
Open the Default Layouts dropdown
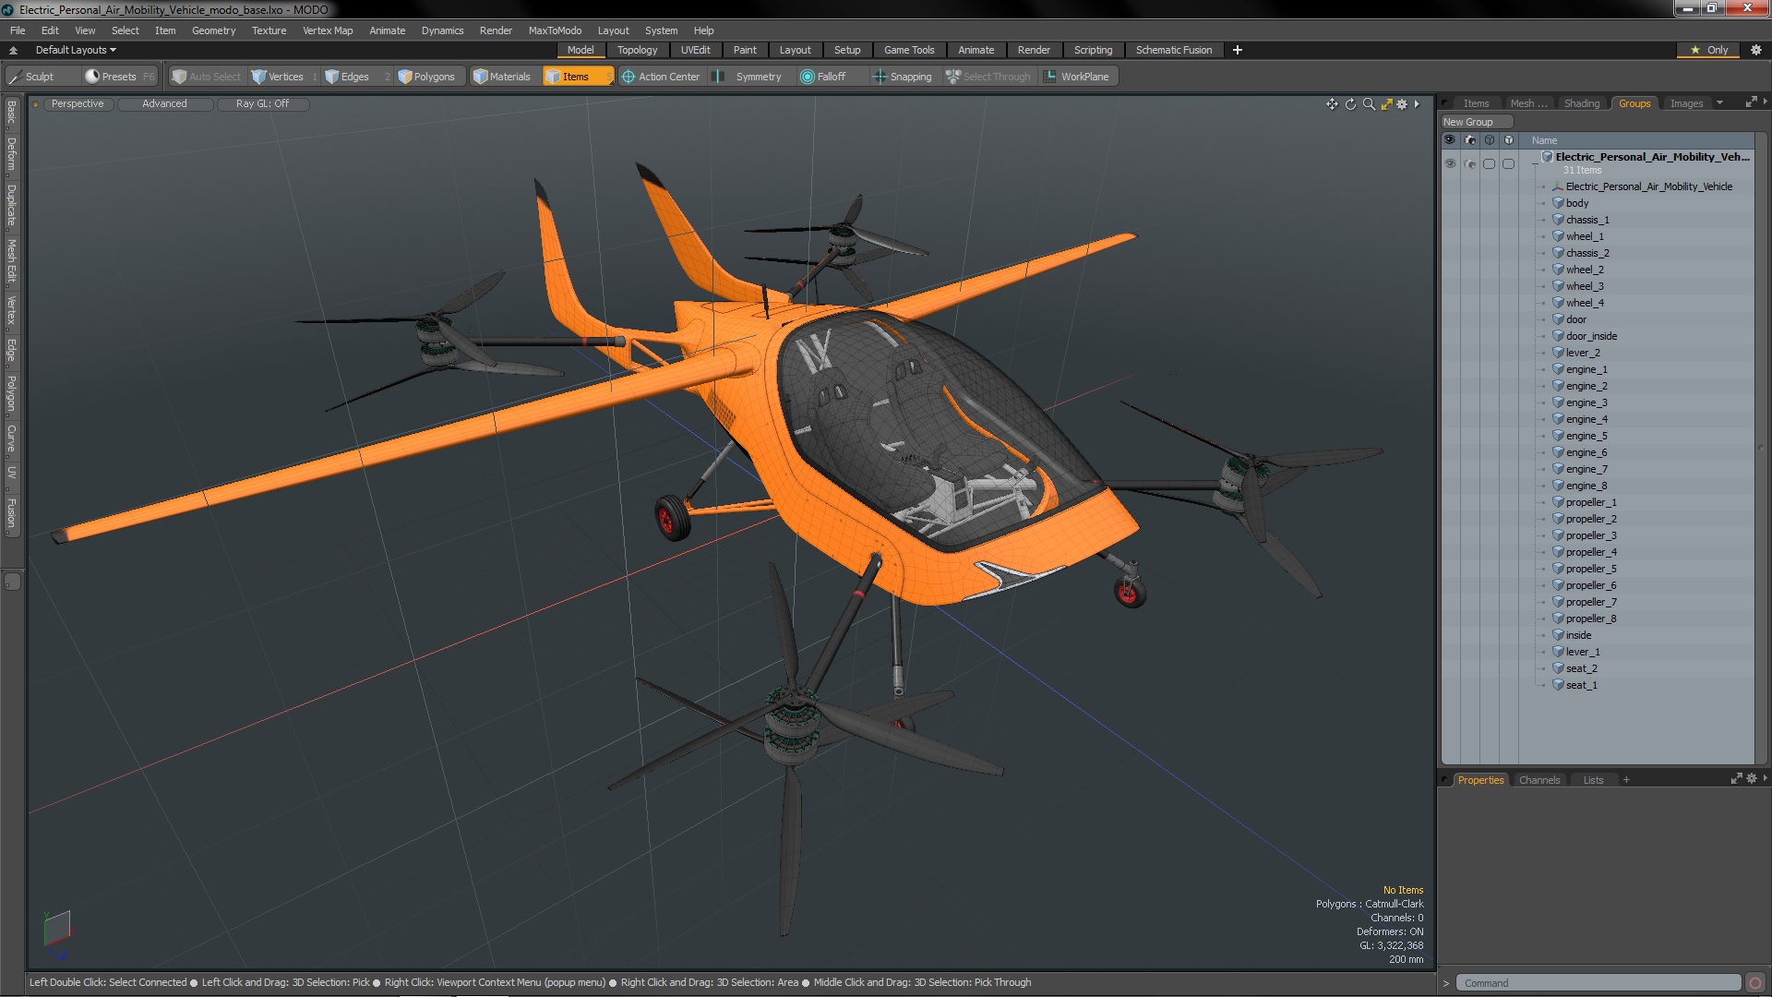point(73,49)
